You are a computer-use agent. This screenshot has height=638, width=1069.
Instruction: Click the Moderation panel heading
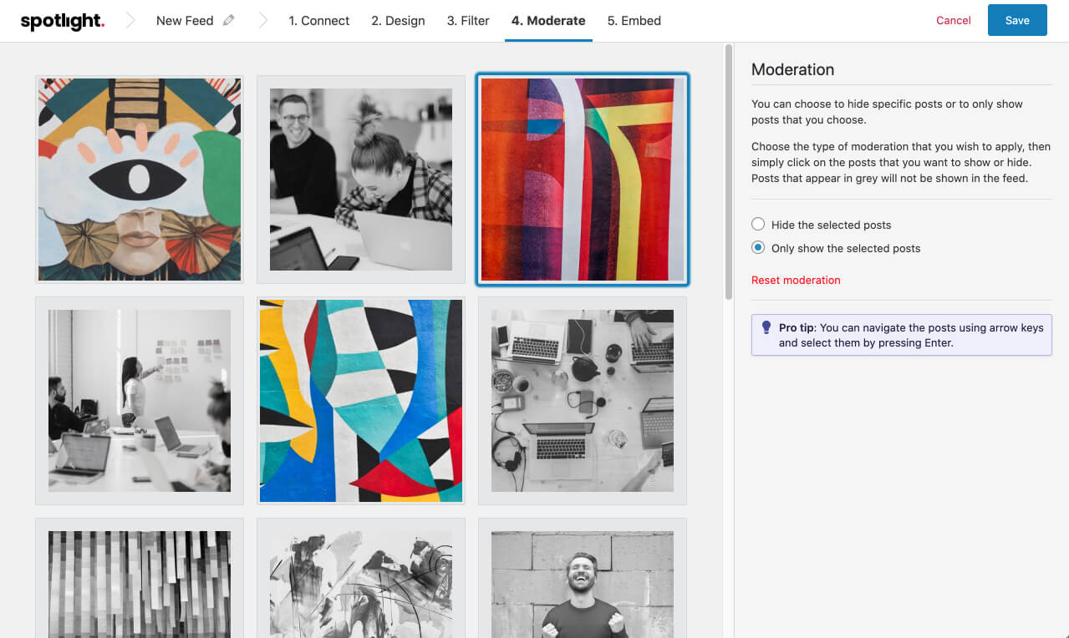tap(792, 69)
